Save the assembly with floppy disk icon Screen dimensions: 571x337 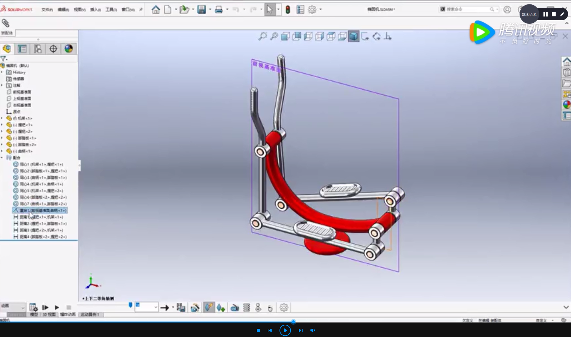(x=201, y=10)
